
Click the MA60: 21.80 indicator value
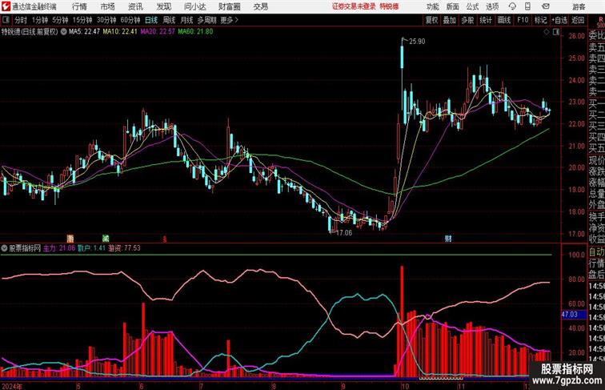click(195, 32)
